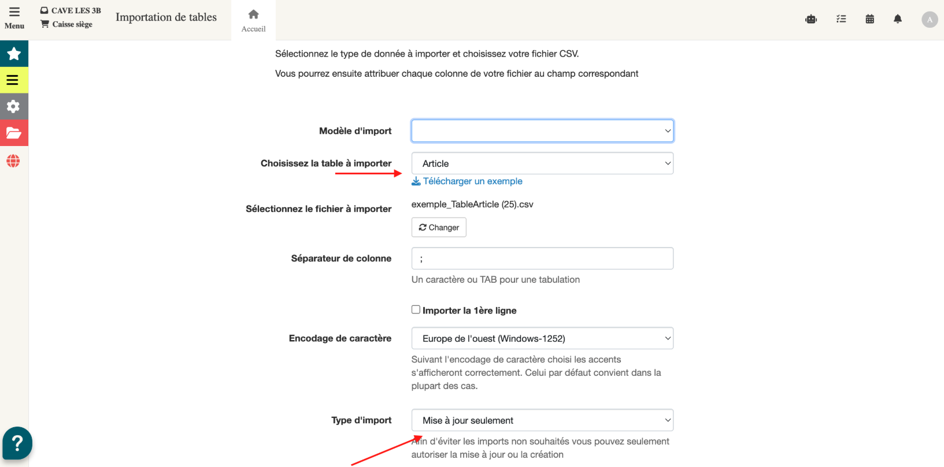Image resolution: width=944 pixels, height=467 pixels.
Task: Click the 'Télécharger un exemple' link
Action: point(472,181)
